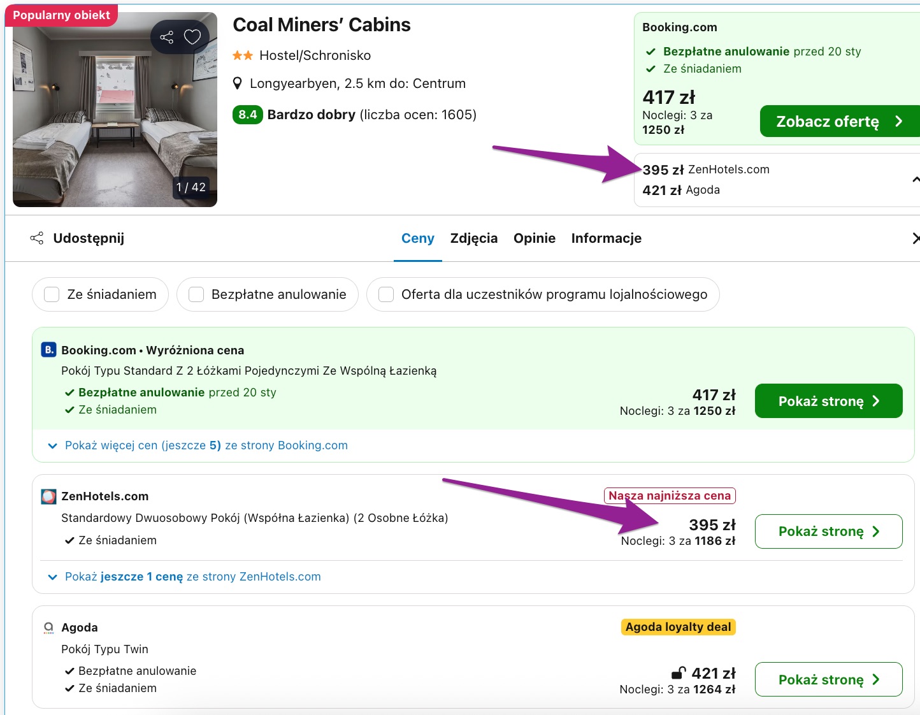920x715 pixels.
Task: Click the Agoda logo icon
Action: tap(48, 628)
